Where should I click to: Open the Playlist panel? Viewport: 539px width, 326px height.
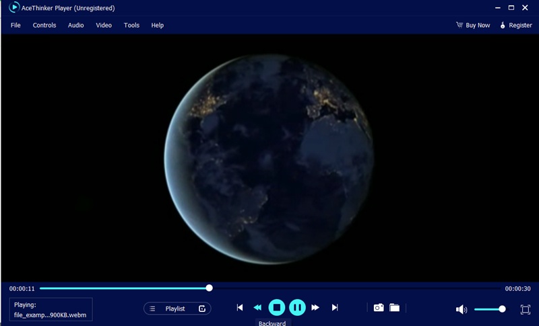pyautogui.click(x=177, y=309)
